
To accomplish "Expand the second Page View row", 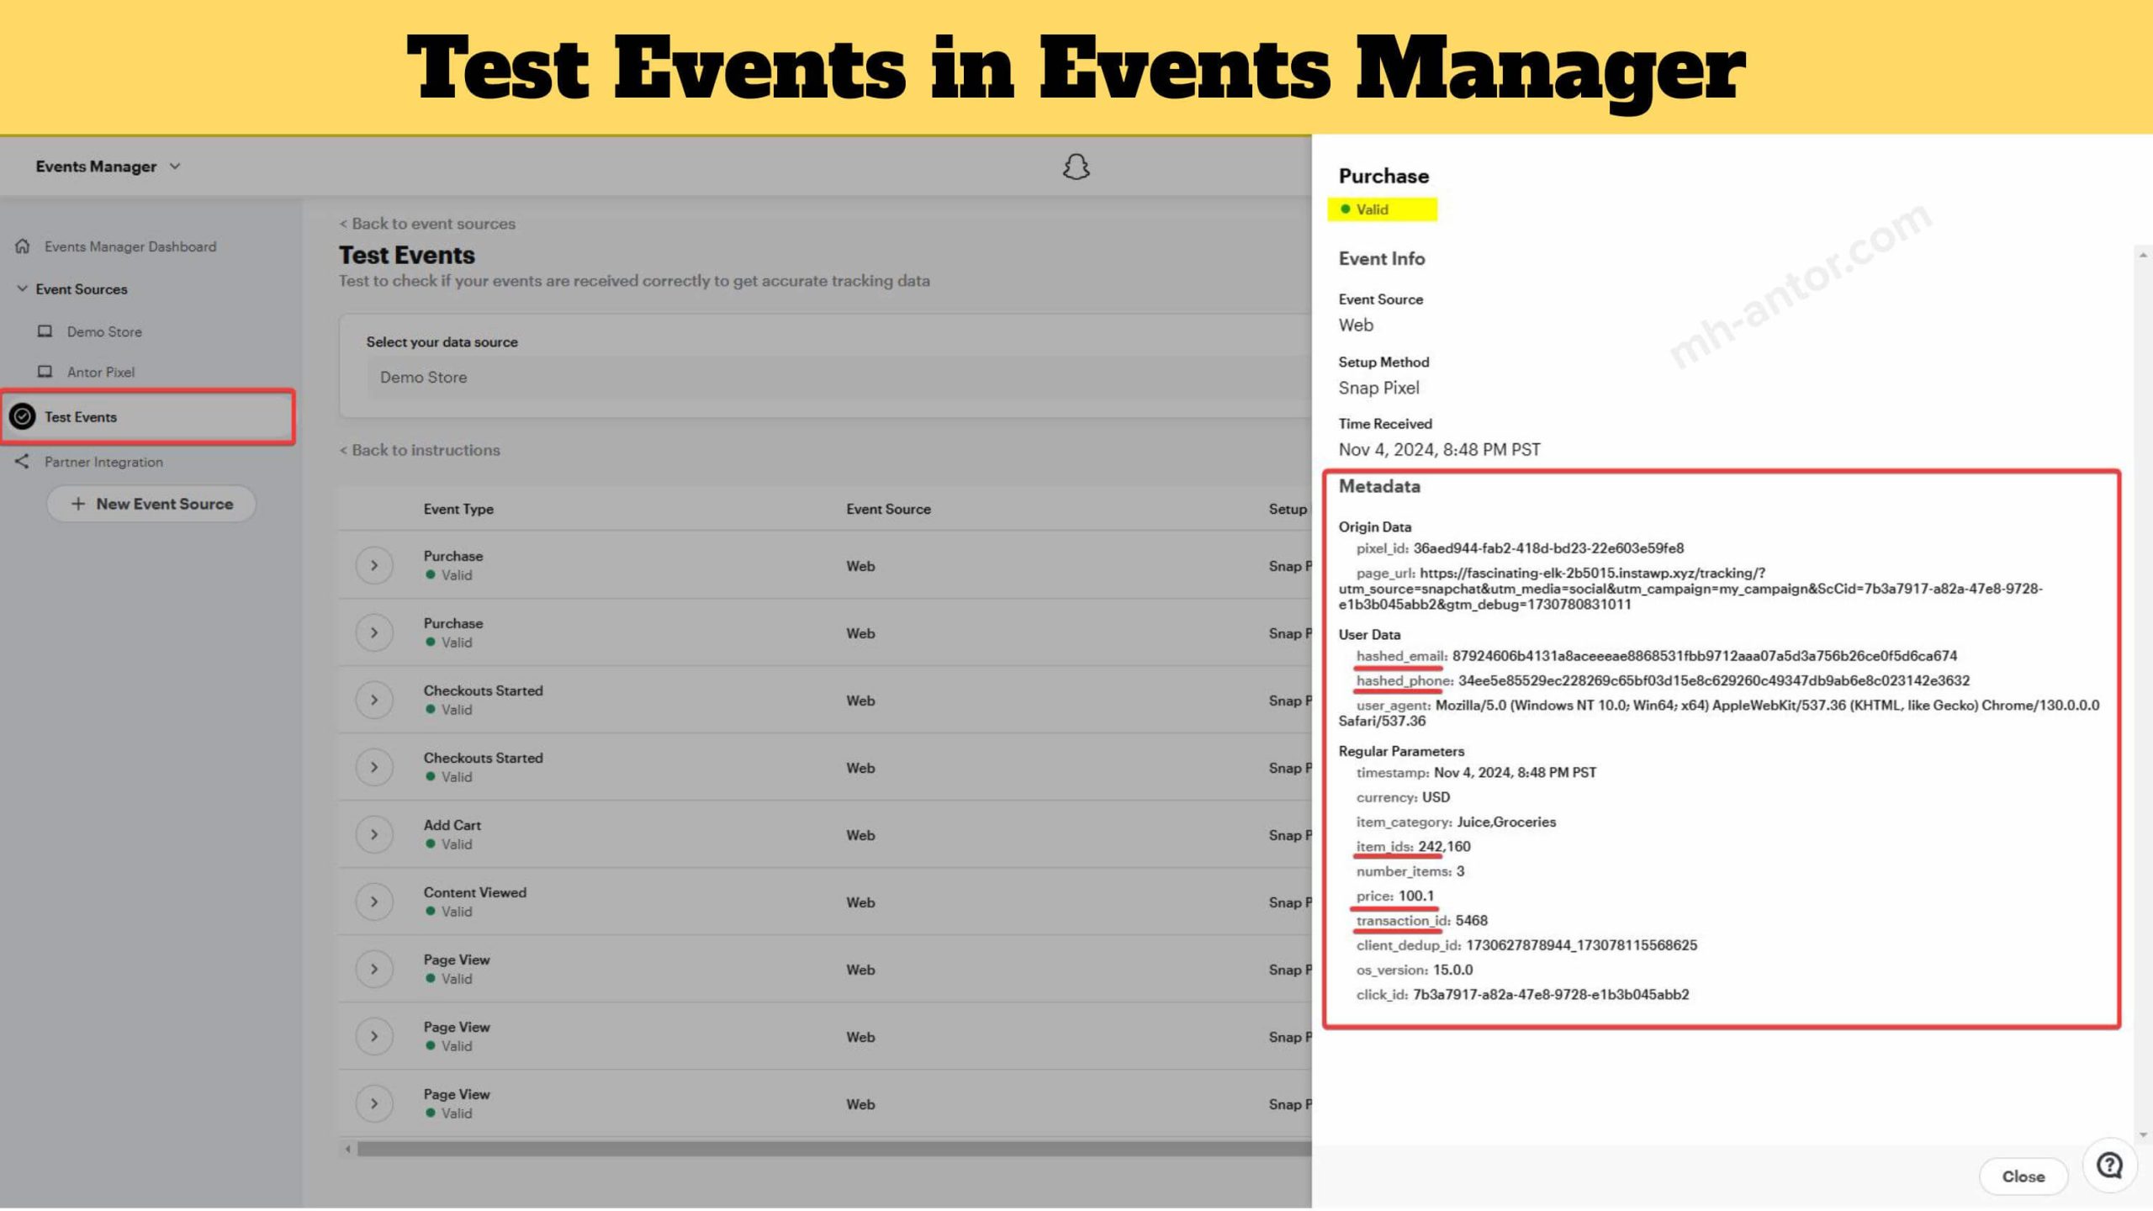I will [x=374, y=1036].
